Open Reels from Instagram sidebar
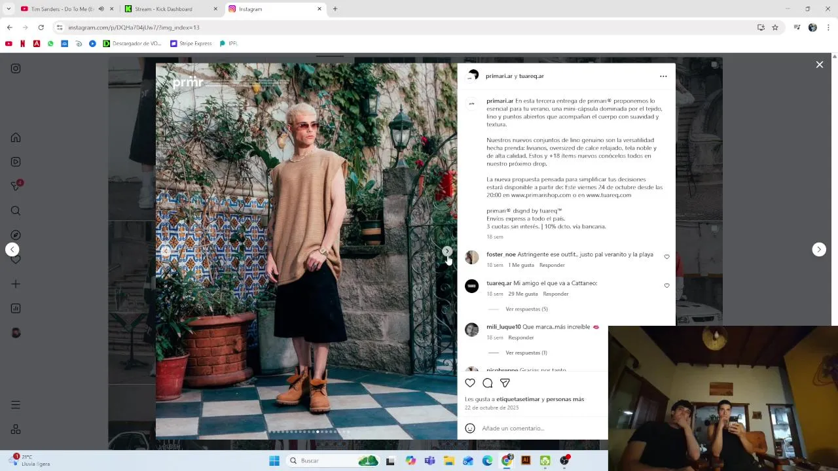The width and height of the screenshot is (838, 471). click(16, 162)
